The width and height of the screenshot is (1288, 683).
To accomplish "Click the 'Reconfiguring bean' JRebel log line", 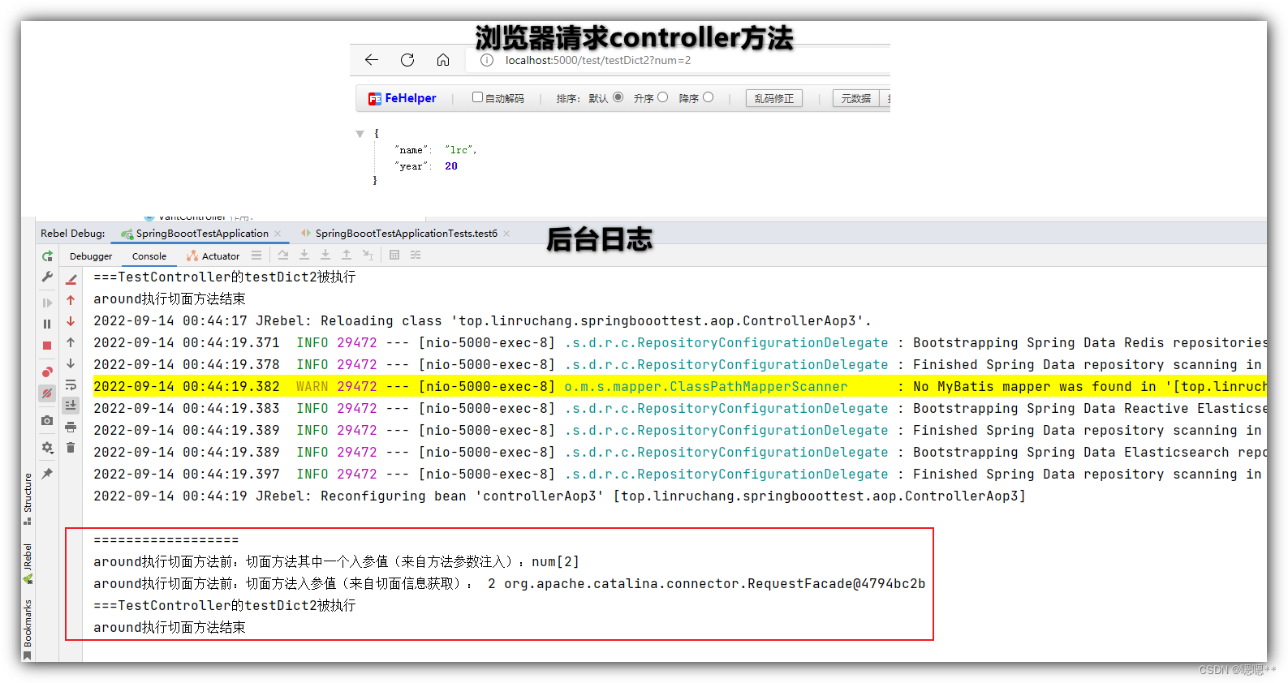I will [559, 496].
